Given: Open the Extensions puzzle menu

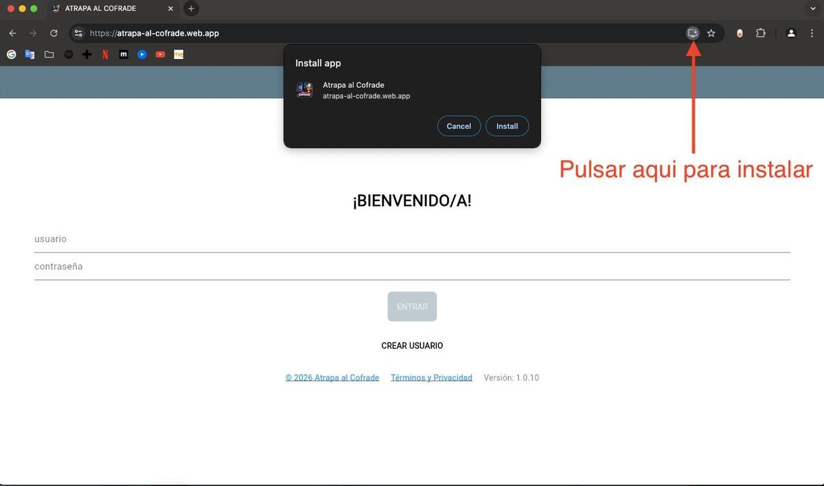Looking at the screenshot, I should tap(761, 32).
